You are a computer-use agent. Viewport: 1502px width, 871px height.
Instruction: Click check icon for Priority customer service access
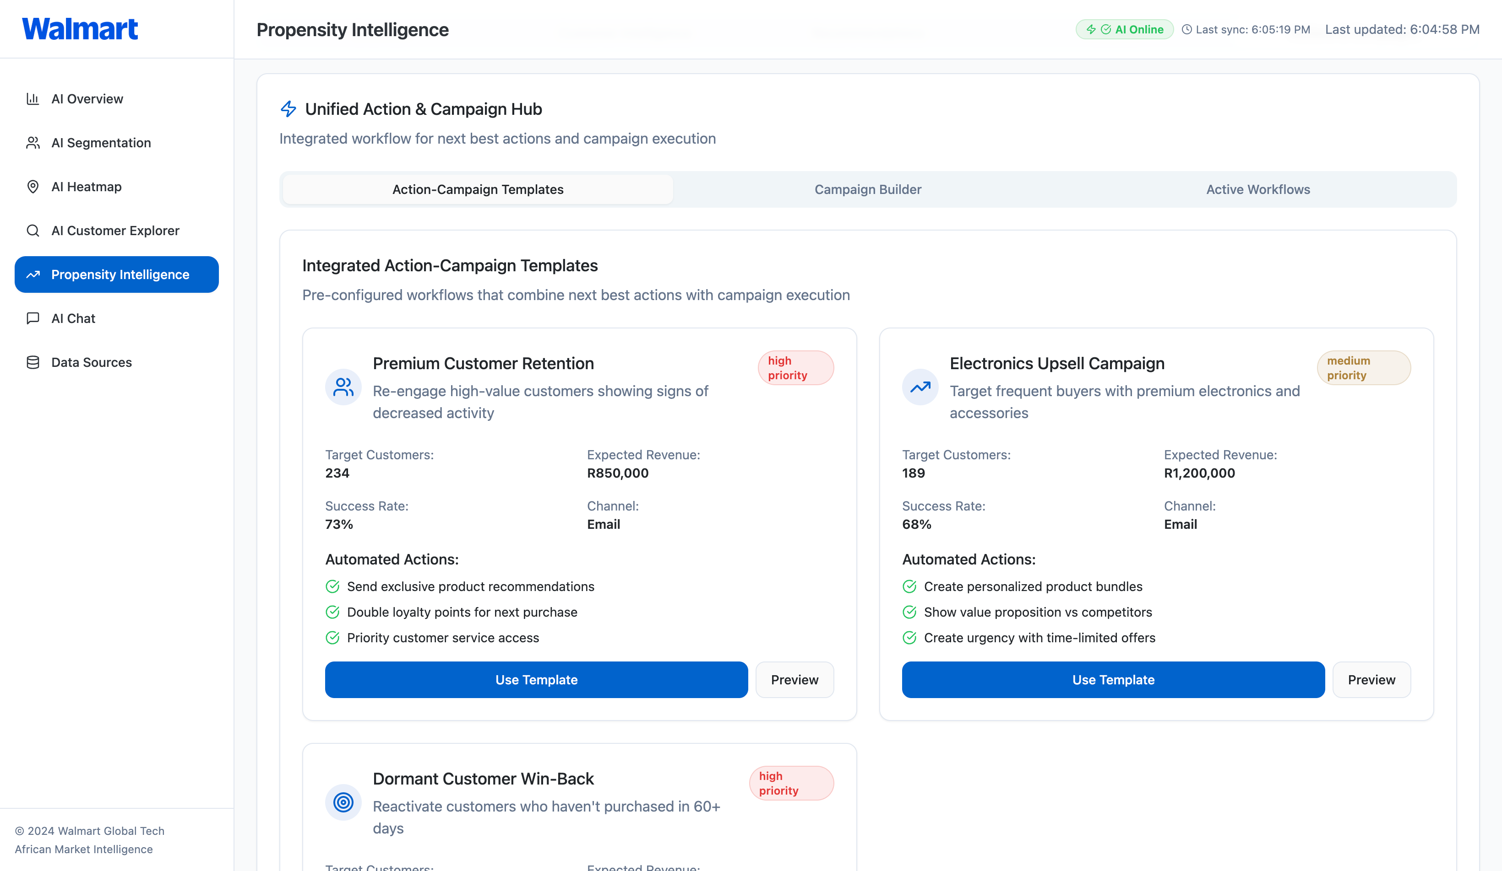pyautogui.click(x=332, y=638)
